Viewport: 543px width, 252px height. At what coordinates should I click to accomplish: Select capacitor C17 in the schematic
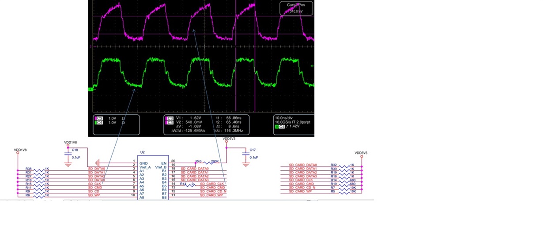[246, 153]
